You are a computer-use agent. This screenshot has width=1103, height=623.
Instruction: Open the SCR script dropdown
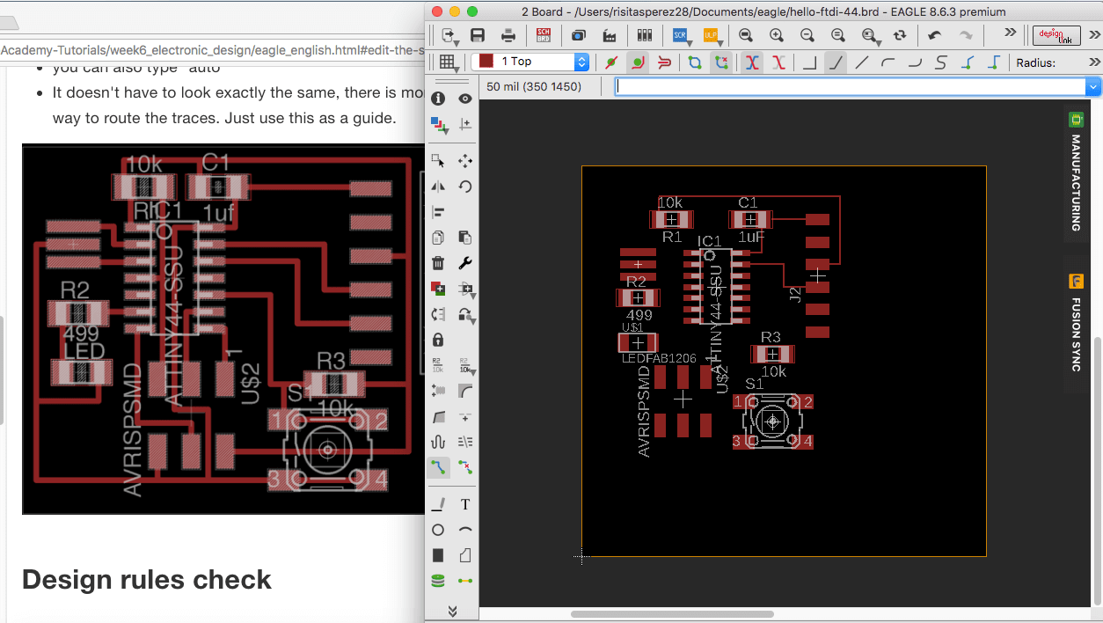pos(681,35)
